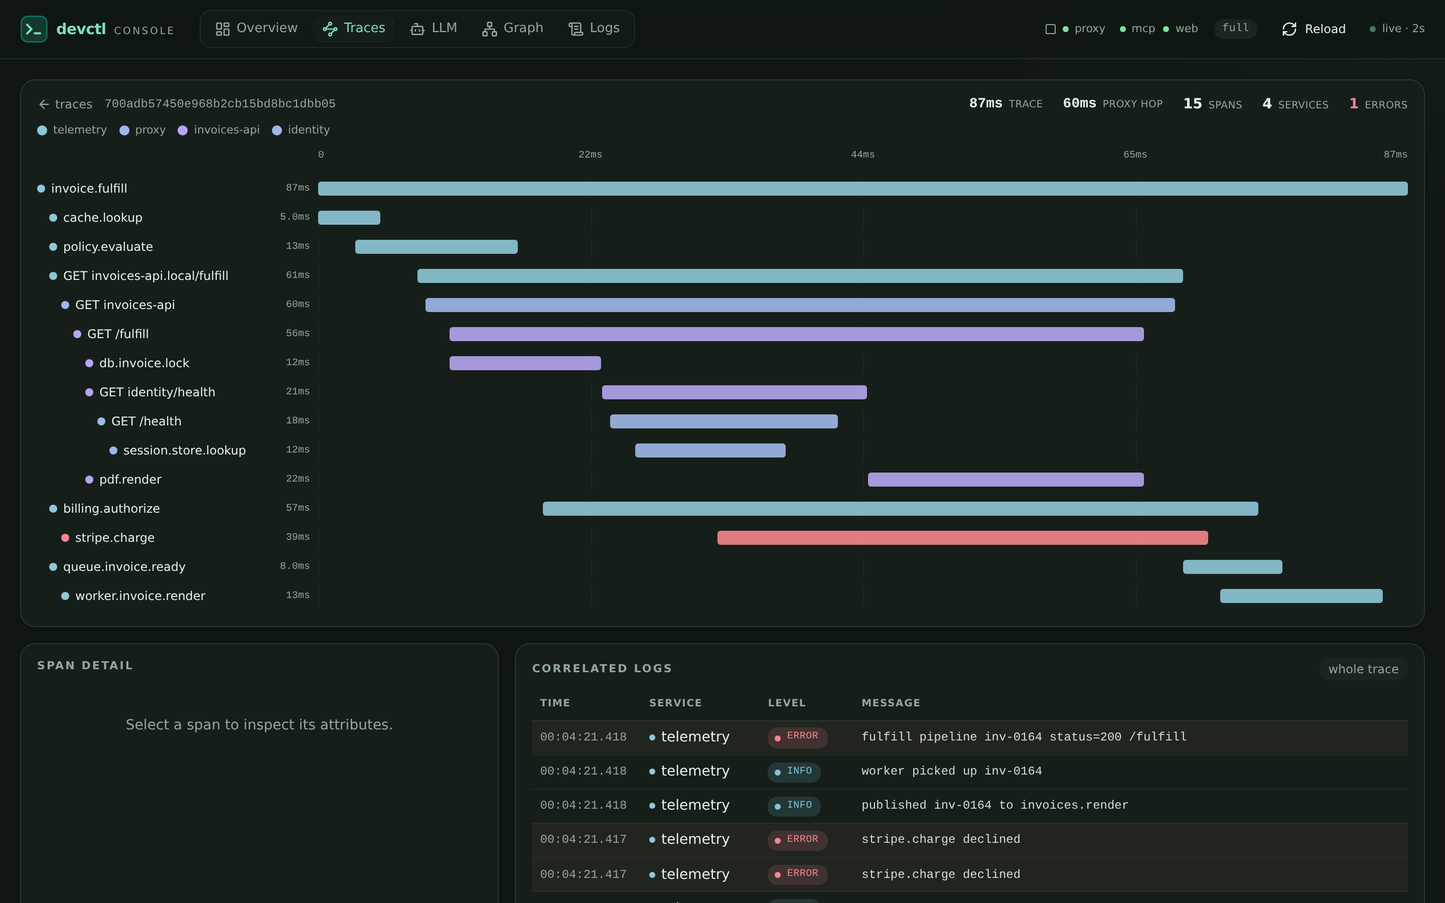Click the Graph network icon
Viewport: 1445px width, 903px height.
click(490, 29)
